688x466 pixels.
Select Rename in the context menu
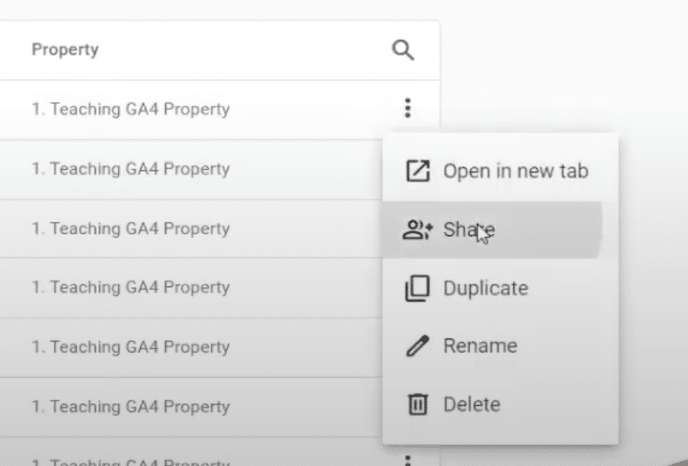(x=480, y=346)
